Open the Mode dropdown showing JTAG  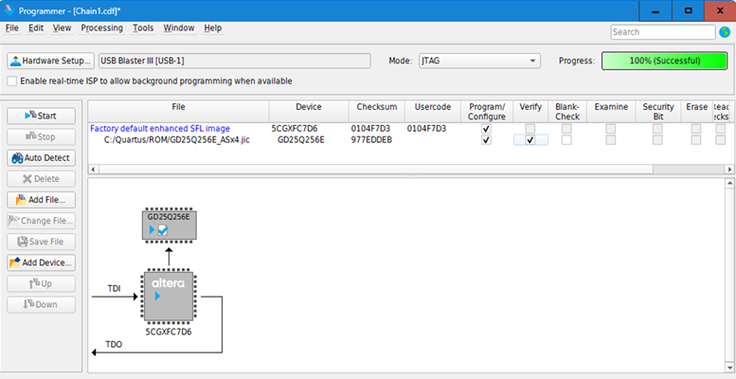point(479,61)
